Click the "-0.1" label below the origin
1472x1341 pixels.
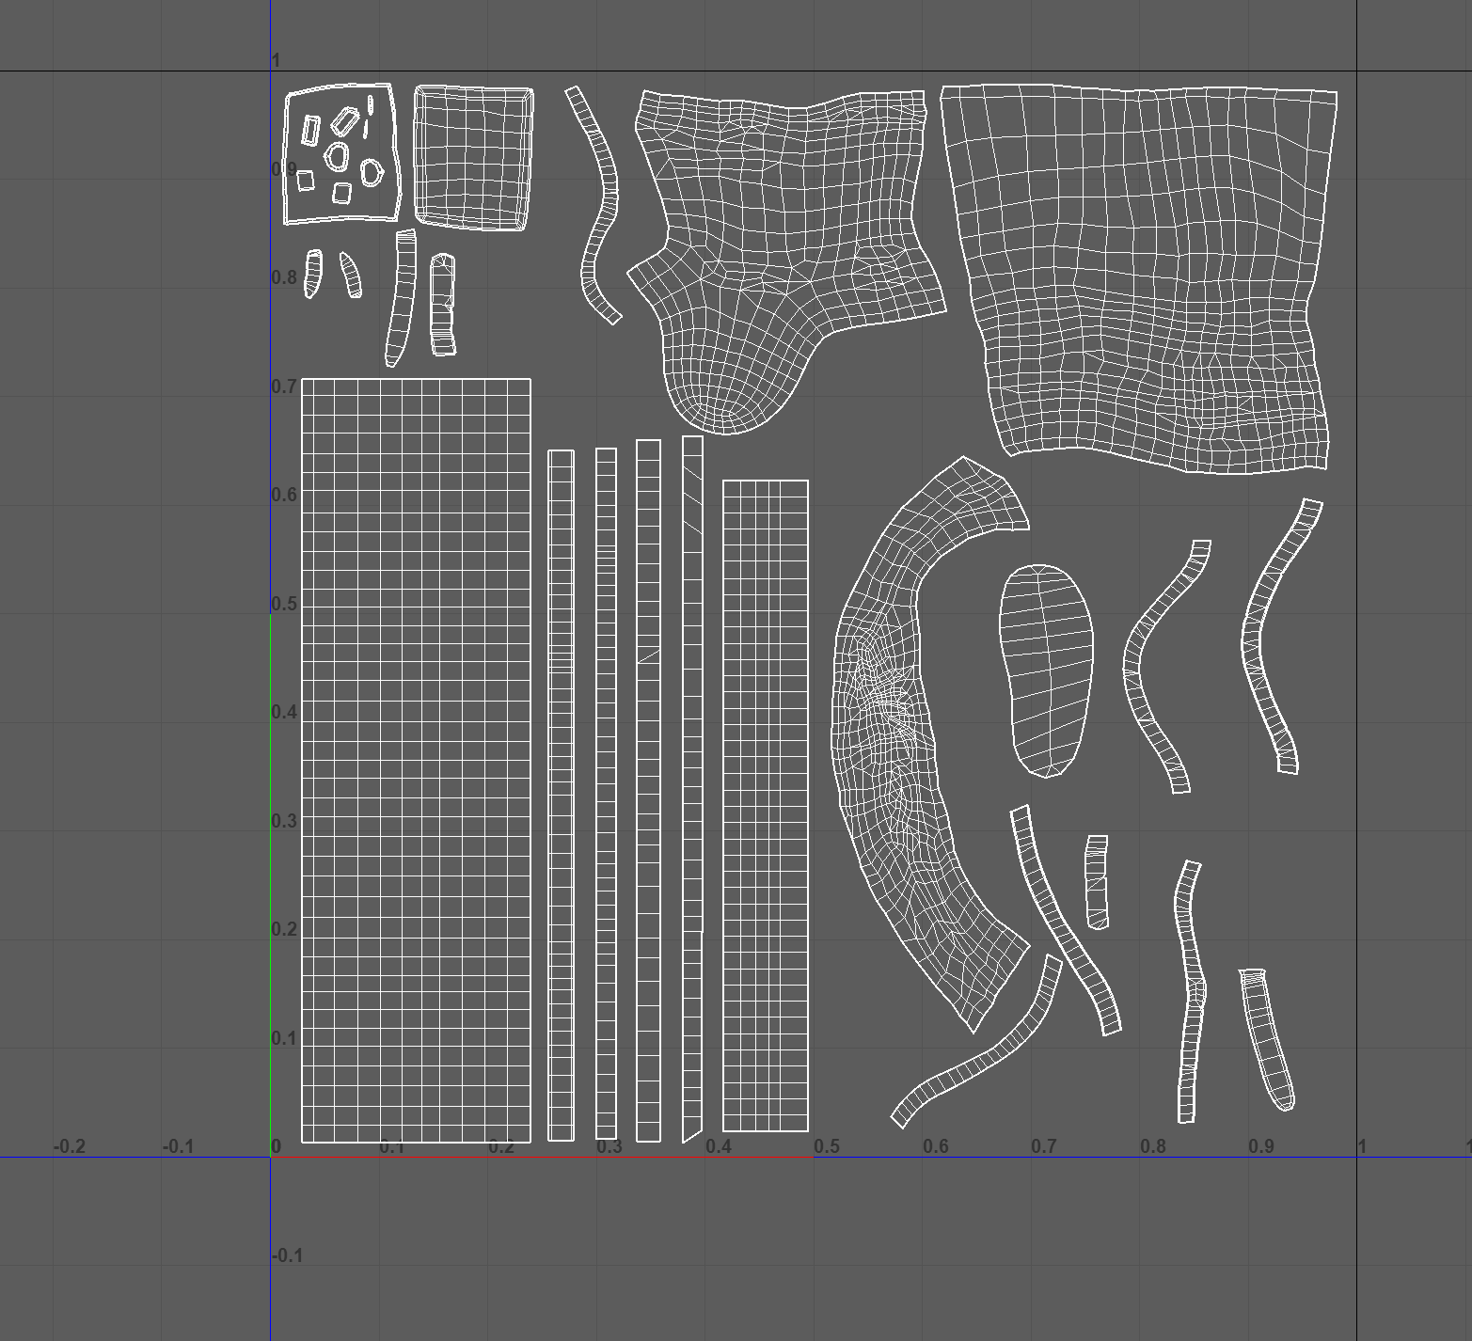pyautogui.click(x=287, y=1255)
